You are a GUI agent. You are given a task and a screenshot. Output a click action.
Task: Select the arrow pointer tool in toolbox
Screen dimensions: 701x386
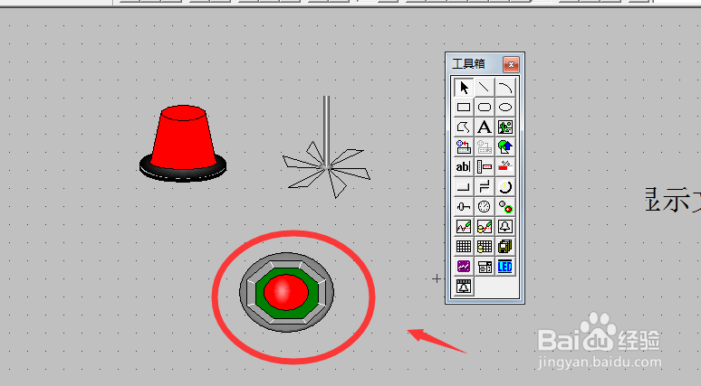click(x=464, y=87)
